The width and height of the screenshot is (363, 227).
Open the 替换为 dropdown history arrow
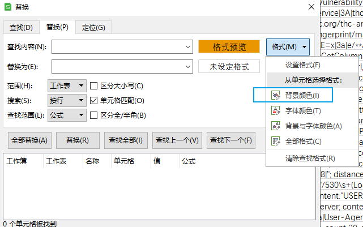tap(188, 67)
